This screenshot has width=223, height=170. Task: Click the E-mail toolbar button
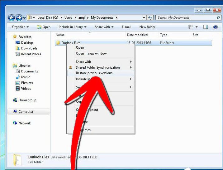[126, 27]
